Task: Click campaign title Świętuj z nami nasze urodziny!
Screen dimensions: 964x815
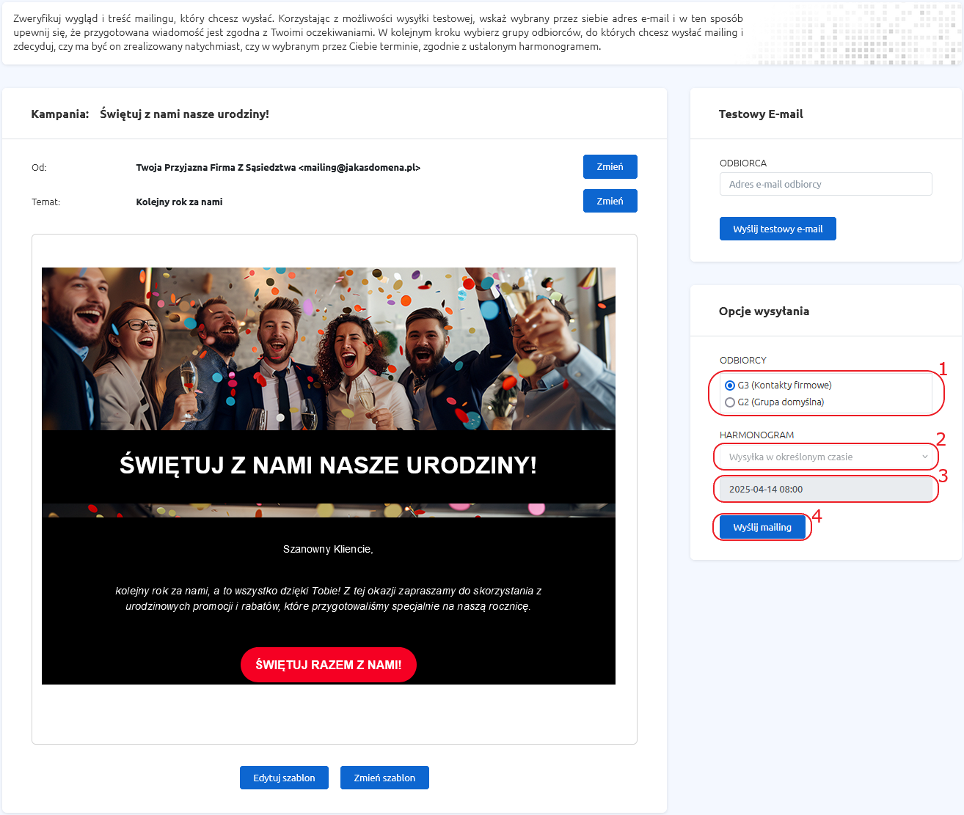Action: [184, 114]
